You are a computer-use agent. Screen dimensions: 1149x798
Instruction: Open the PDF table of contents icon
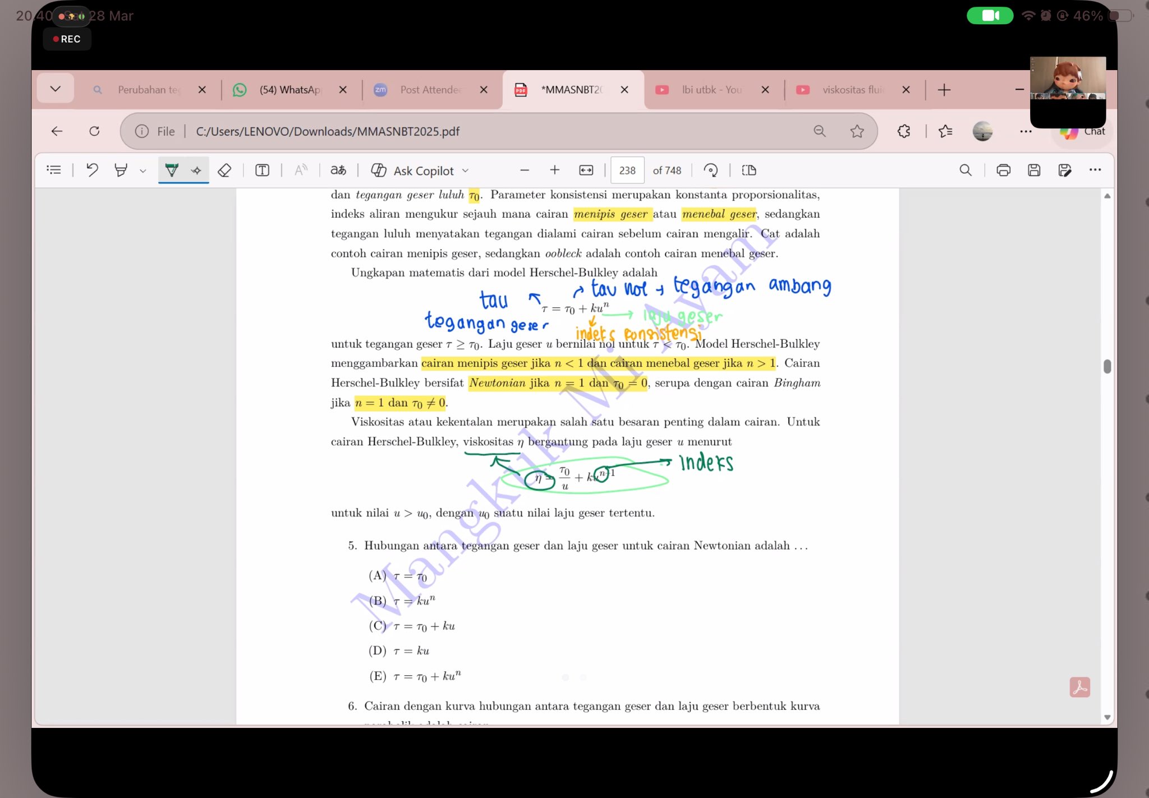click(x=54, y=170)
